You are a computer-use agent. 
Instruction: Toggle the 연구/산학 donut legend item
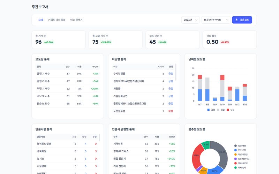click(240, 150)
